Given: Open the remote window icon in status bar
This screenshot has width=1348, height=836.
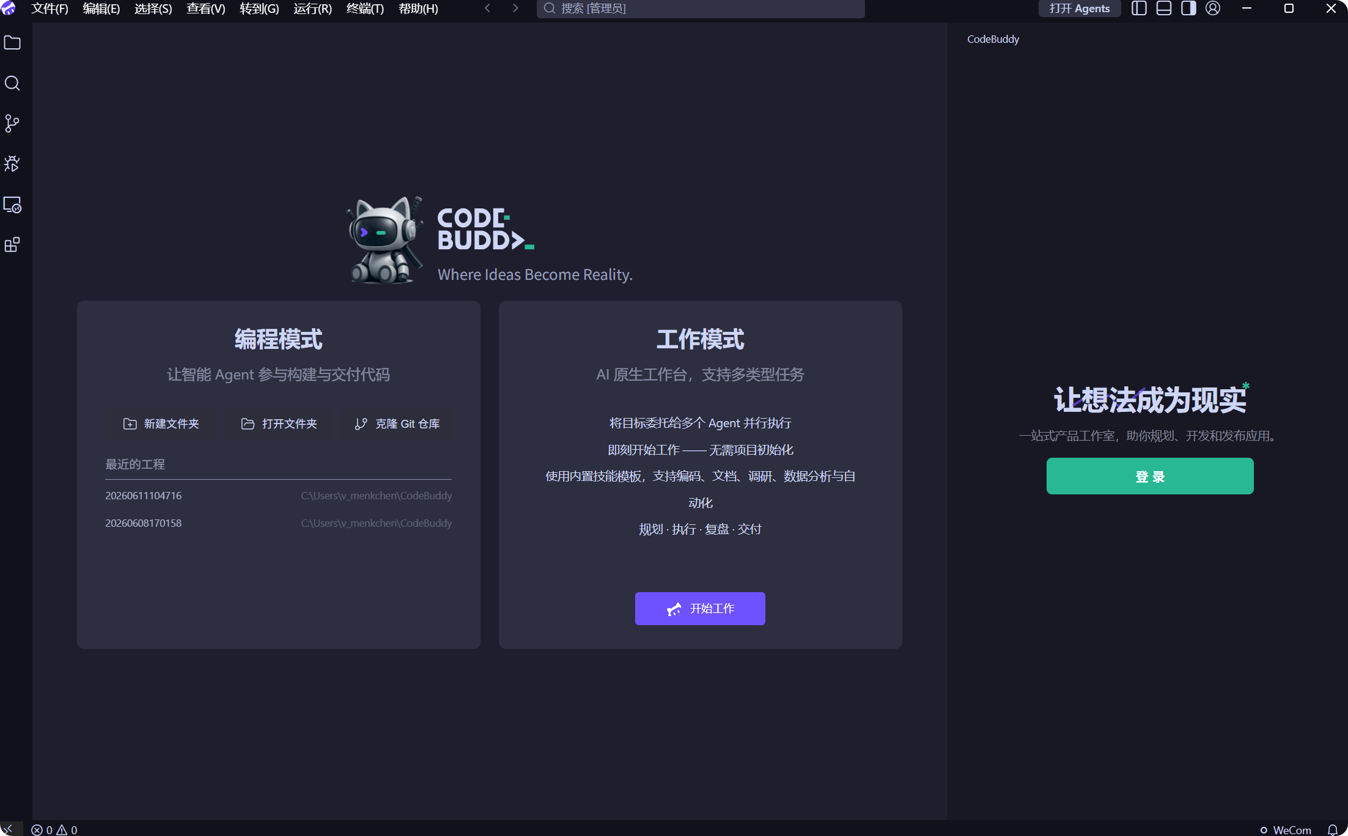Looking at the screenshot, I should click(9, 829).
